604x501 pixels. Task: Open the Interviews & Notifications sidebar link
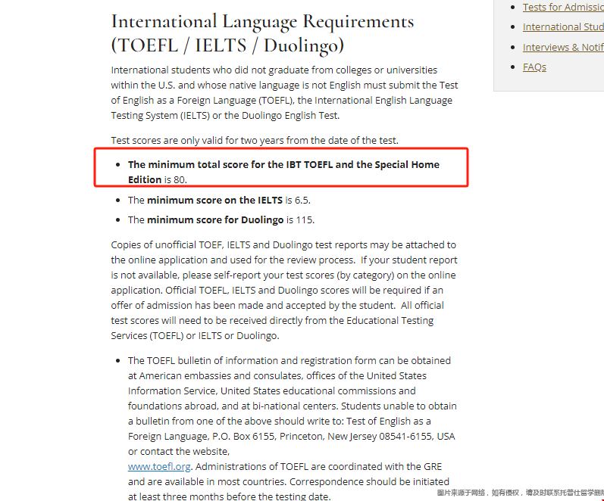pyautogui.click(x=563, y=48)
